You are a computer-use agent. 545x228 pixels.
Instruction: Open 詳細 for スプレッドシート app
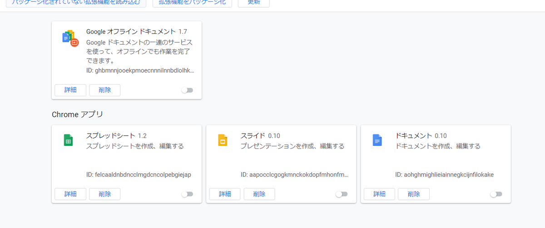(70, 194)
